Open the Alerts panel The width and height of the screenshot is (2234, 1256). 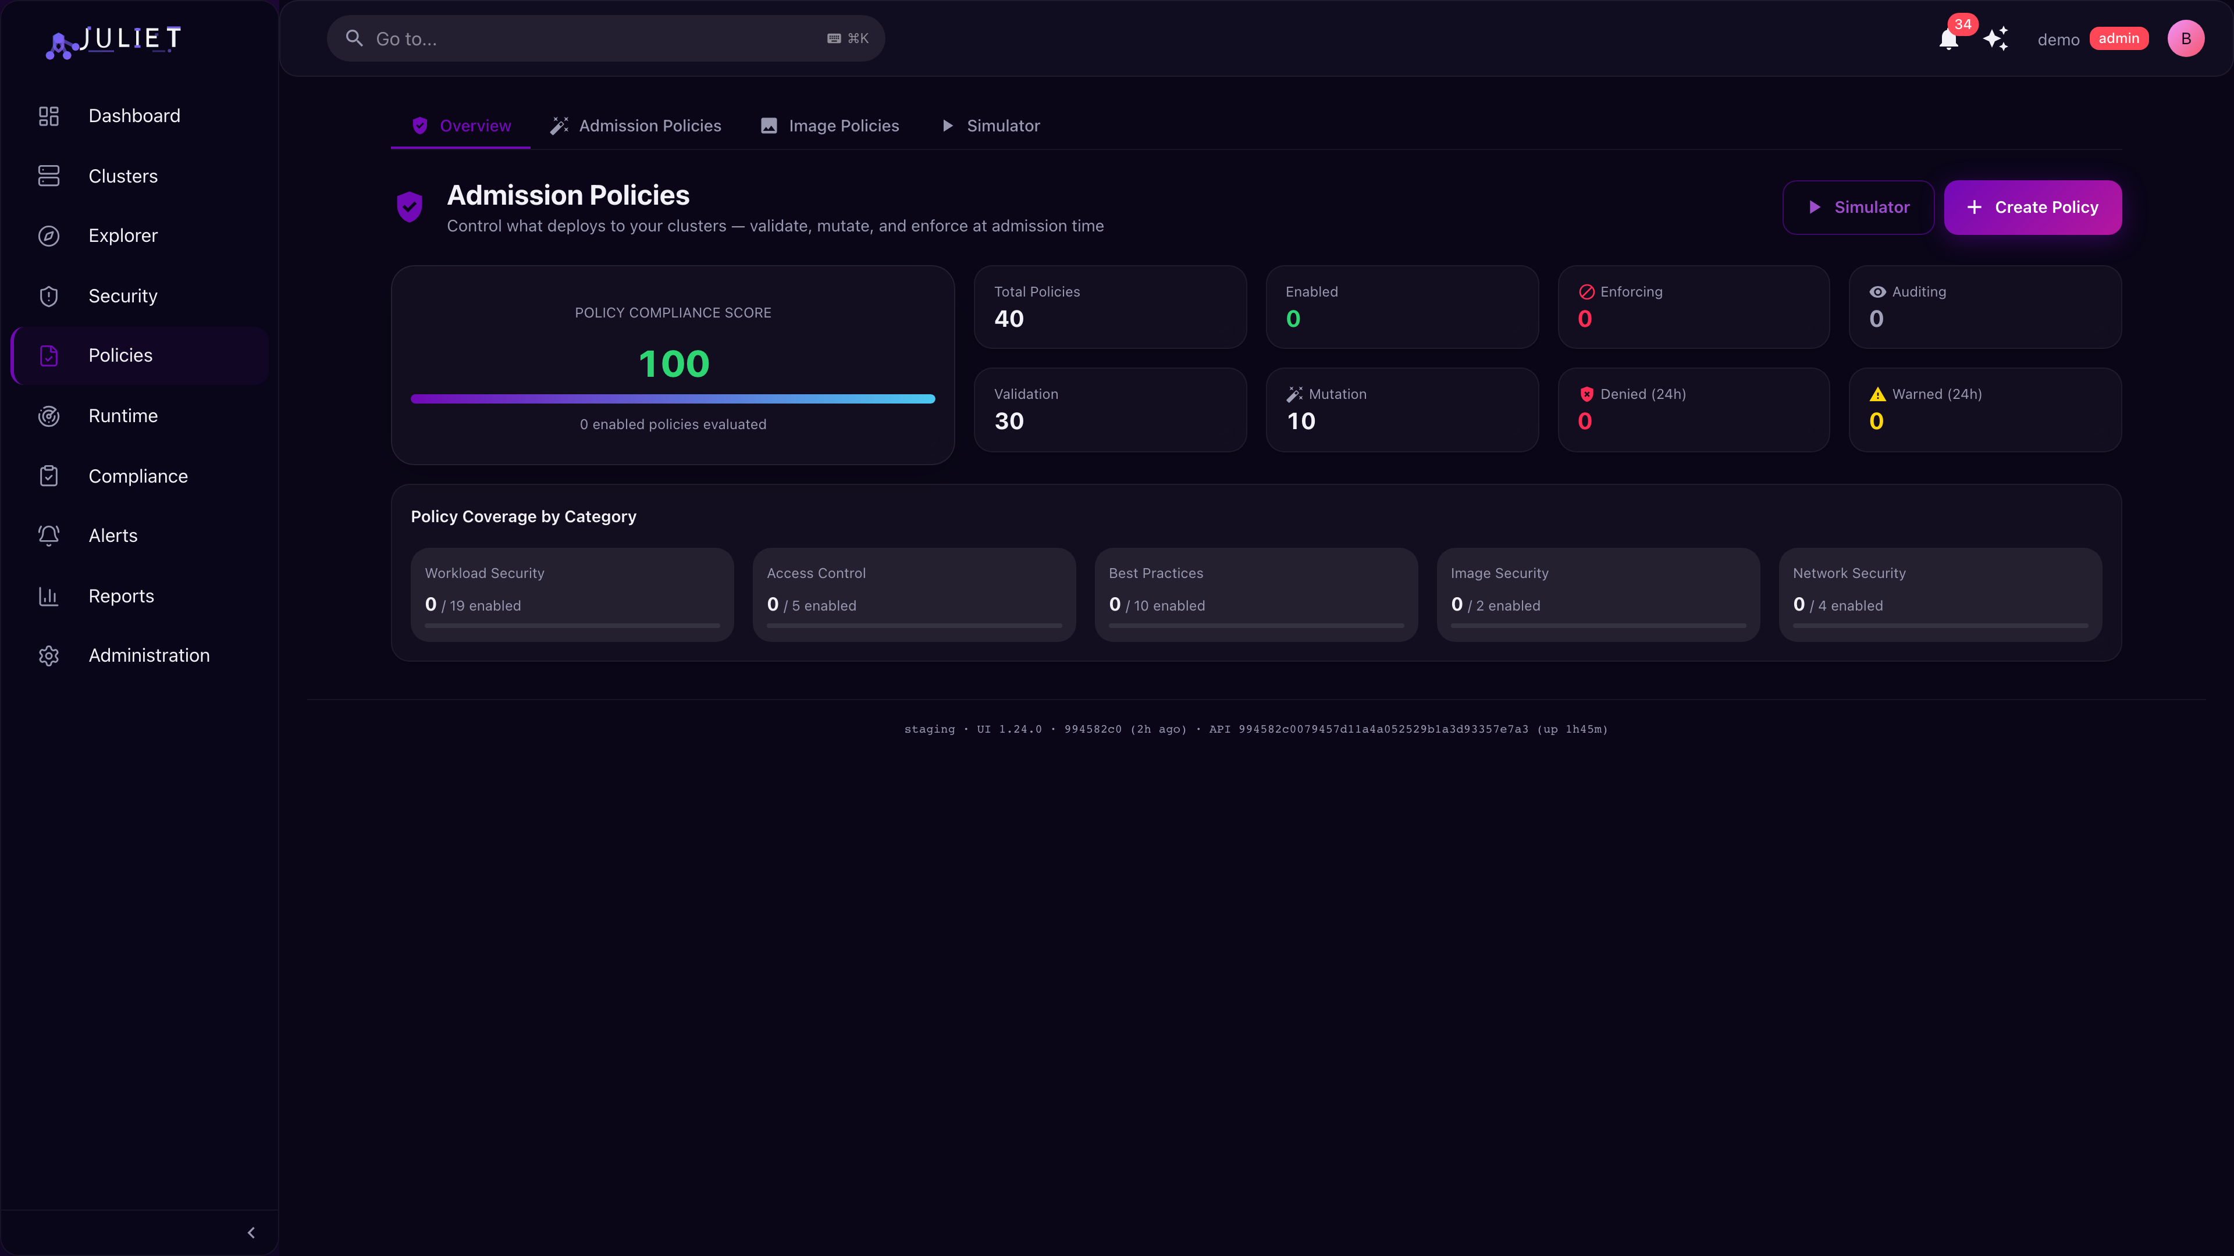click(113, 535)
